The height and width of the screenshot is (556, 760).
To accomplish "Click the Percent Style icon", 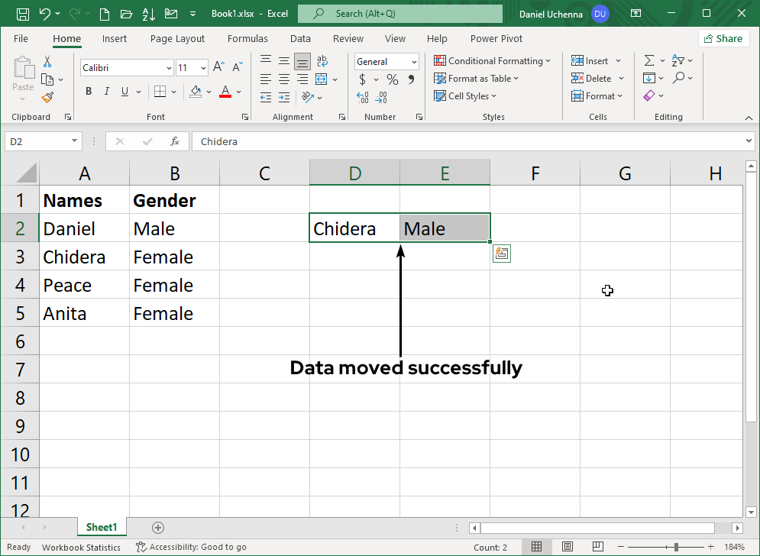I will click(x=392, y=79).
